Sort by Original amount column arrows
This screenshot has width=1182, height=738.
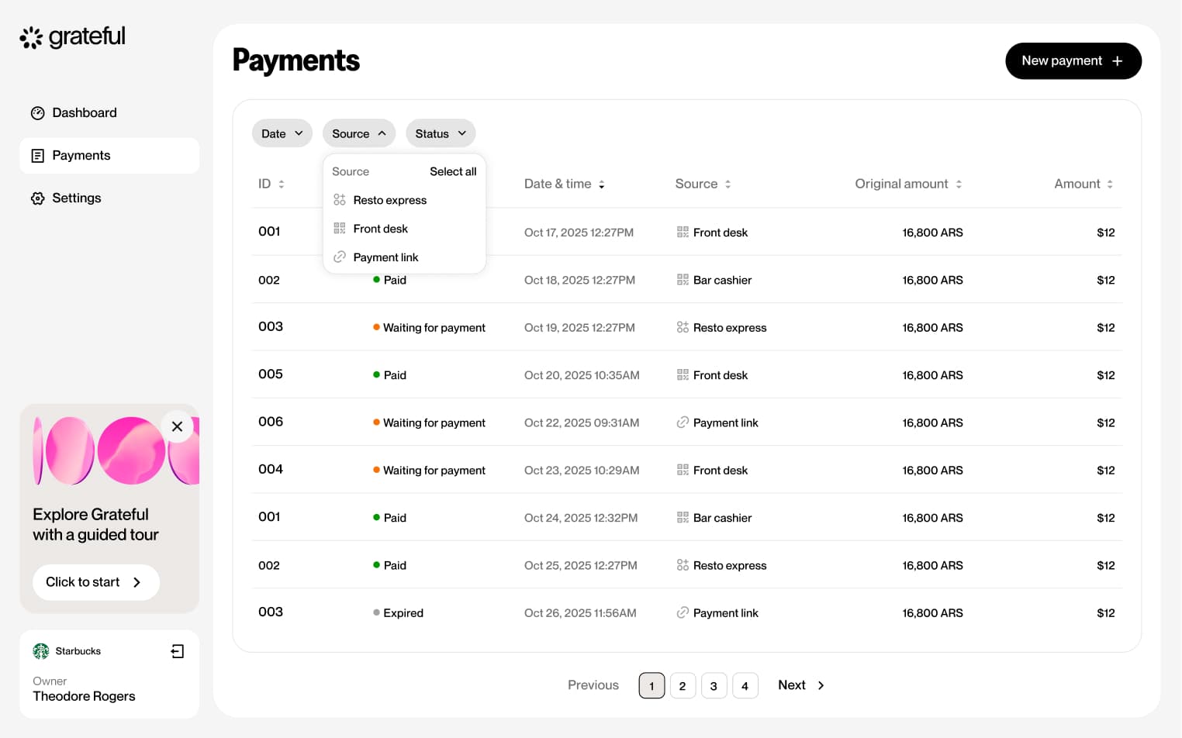tap(959, 184)
